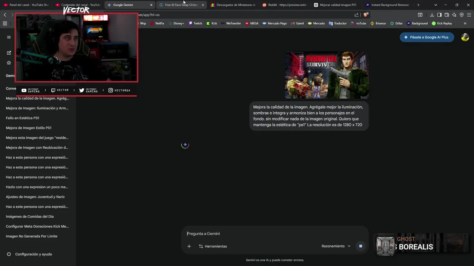
Task: Open the Kick Replay bookmark
Action: (442, 23)
